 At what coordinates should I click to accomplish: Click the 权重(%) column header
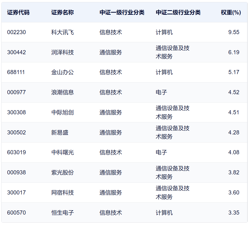(x=231, y=12)
